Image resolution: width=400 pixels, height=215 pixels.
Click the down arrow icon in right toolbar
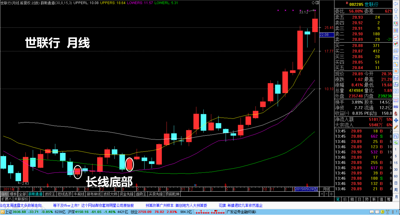click(396, 17)
